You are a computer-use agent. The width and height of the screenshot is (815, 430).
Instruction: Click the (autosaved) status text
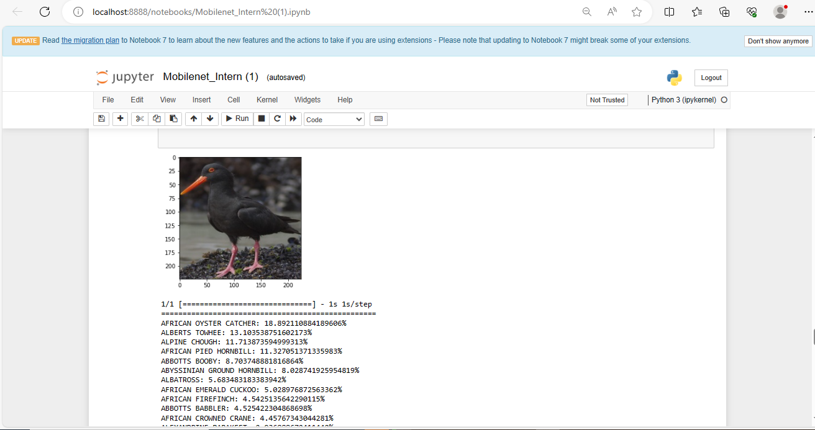286,78
